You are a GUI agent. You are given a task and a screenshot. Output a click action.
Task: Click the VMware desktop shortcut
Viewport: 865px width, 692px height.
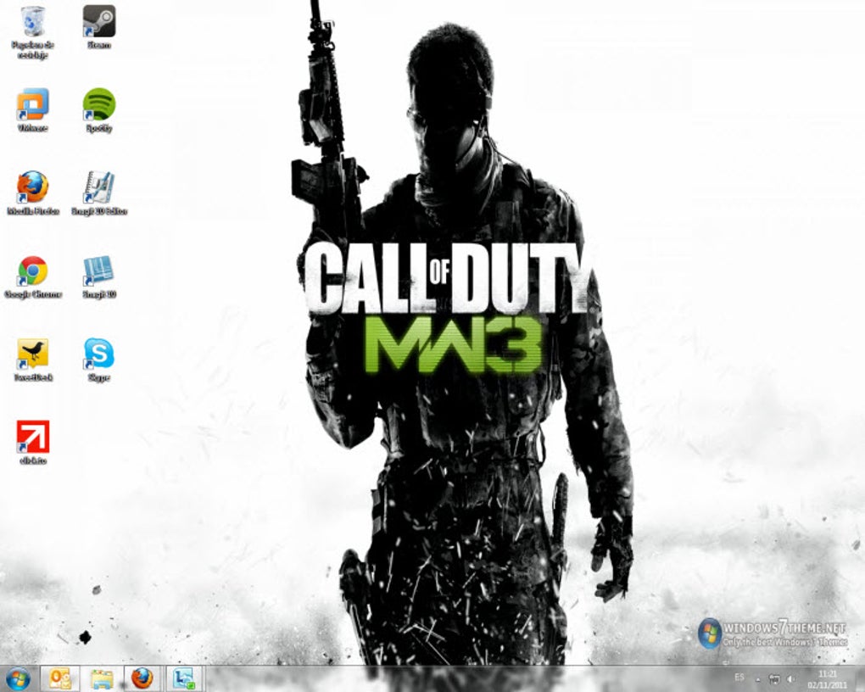pyautogui.click(x=33, y=105)
